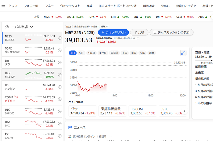Click the low-high range slider marker
The width and height of the screenshot is (213, 141).
click(211, 60)
